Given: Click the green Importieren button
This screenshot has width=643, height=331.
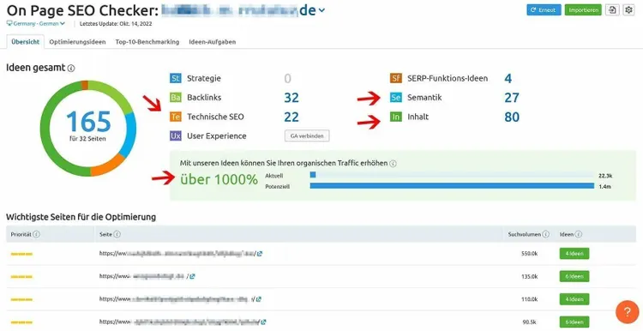Looking at the screenshot, I should pyautogui.click(x=583, y=10).
